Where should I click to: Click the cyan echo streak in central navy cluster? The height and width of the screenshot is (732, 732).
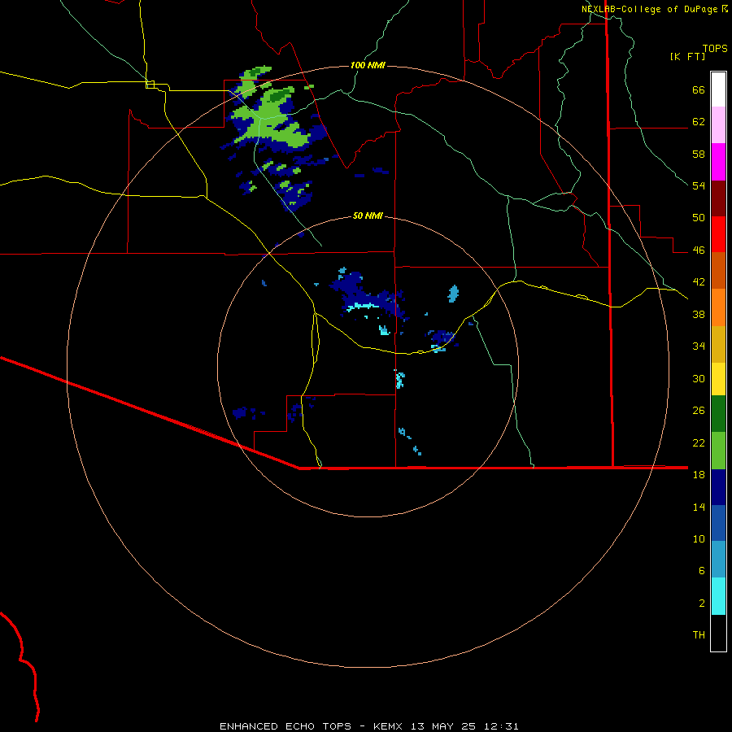[361, 307]
